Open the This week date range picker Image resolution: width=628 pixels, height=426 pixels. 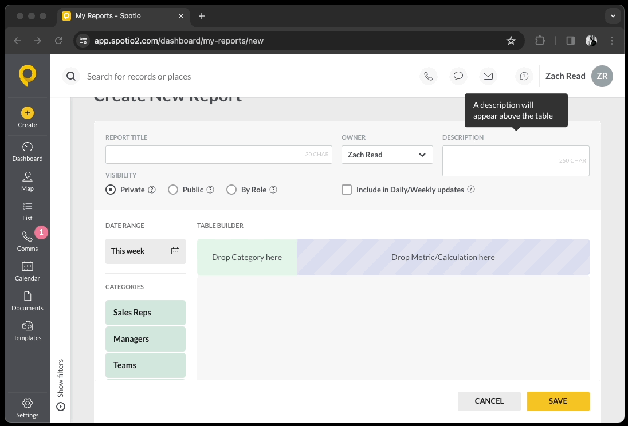(x=146, y=251)
